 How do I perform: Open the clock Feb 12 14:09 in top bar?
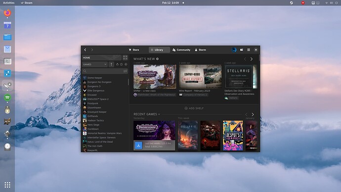tap(170, 3)
